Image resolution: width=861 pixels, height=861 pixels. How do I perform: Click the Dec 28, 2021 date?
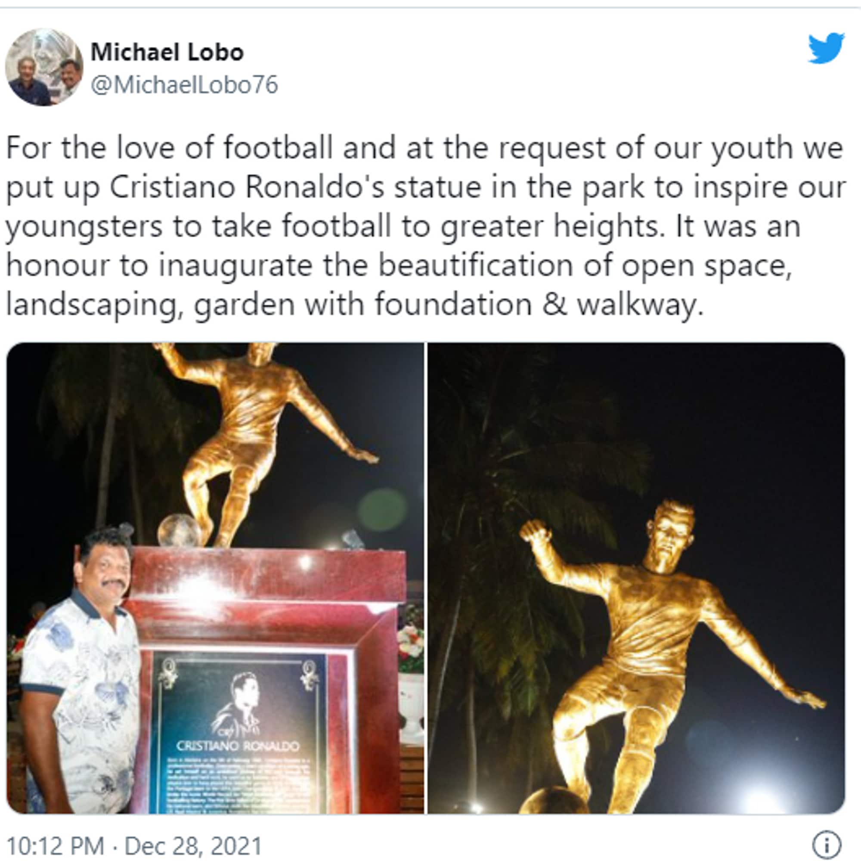[x=193, y=846]
